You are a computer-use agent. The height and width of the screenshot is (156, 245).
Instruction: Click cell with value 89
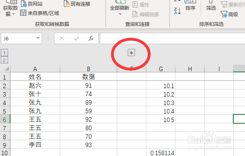89,102
